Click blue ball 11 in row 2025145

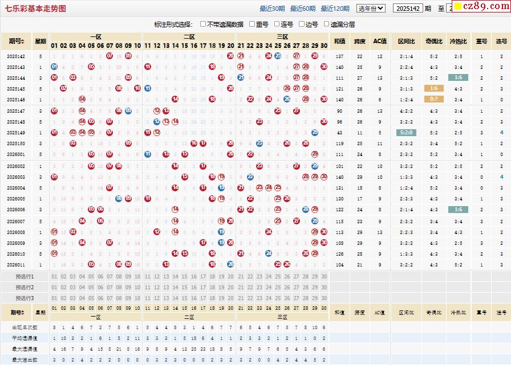[x=148, y=88]
